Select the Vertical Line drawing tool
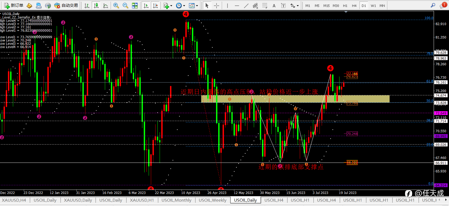Image resolution: width=449 pixels, height=206 pixels. 227,5
